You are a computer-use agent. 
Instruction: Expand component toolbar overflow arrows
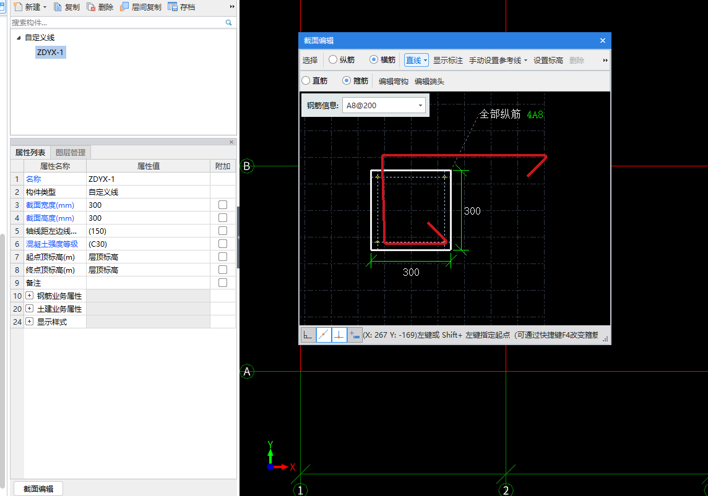[x=232, y=7]
